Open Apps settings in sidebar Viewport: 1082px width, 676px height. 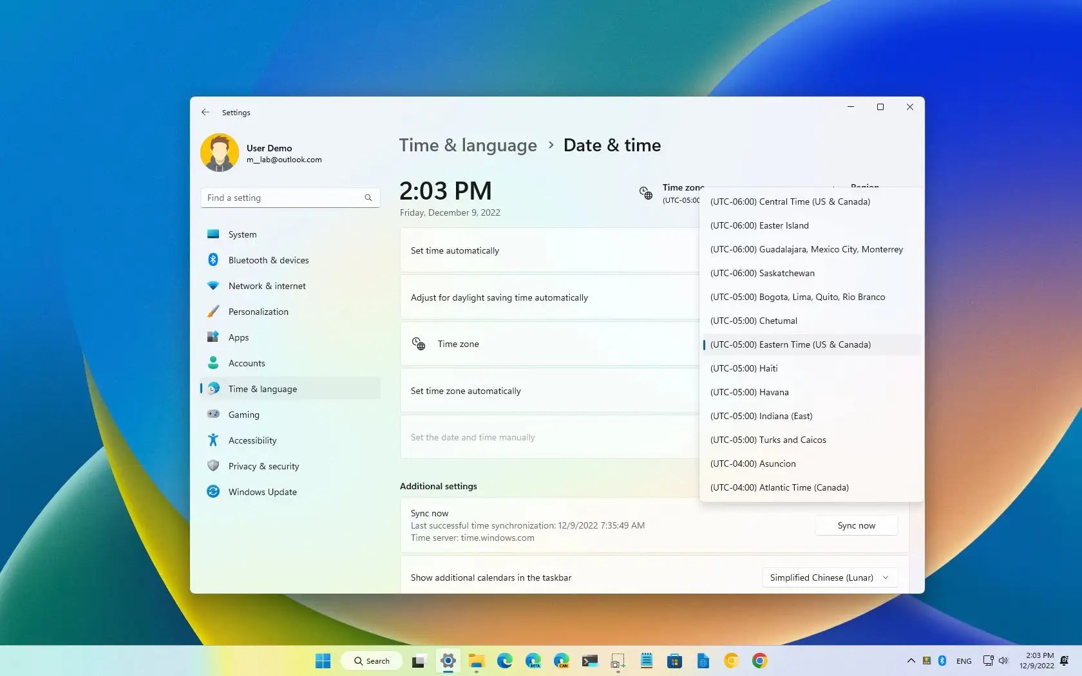click(238, 337)
